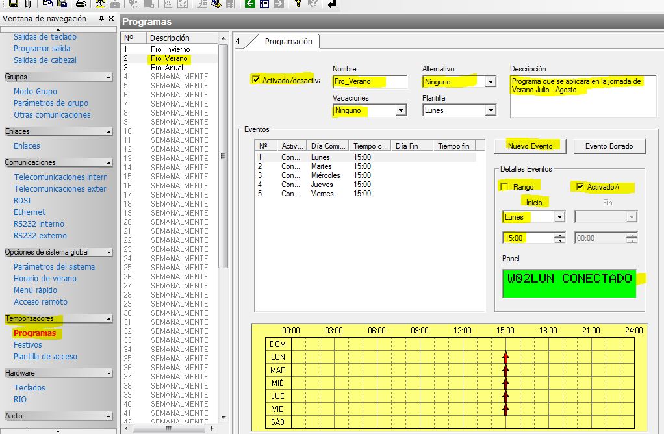Pin the Ventana de navegación panel
664x434 pixels.
[101, 19]
